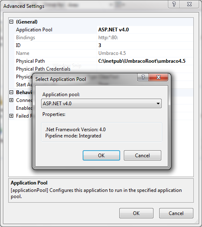Expand the Failed Request Tracing node
The image size is (202, 227).
[11, 116]
